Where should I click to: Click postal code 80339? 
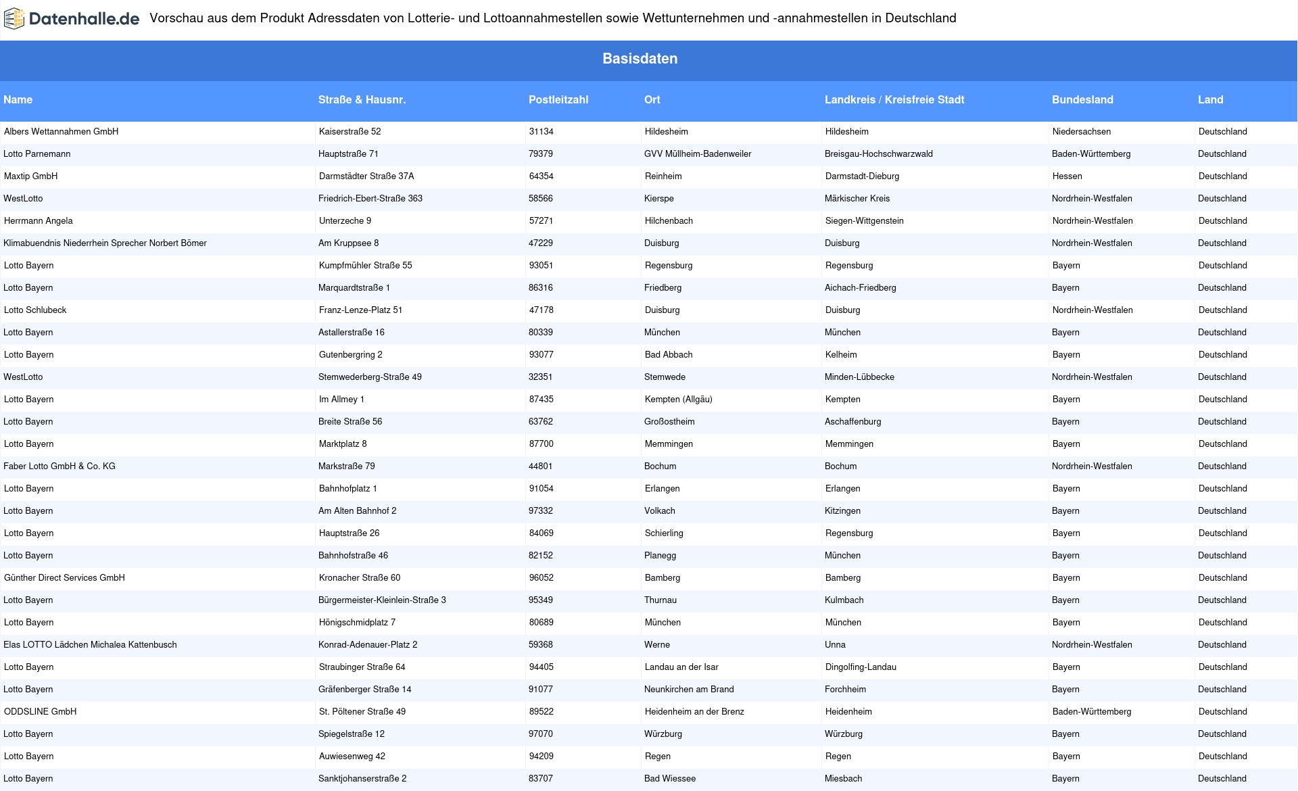(x=541, y=333)
